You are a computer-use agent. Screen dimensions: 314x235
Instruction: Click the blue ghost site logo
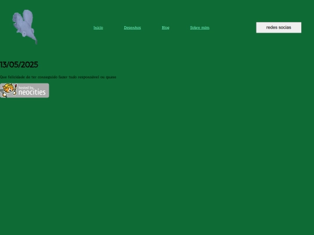coord(25,27)
